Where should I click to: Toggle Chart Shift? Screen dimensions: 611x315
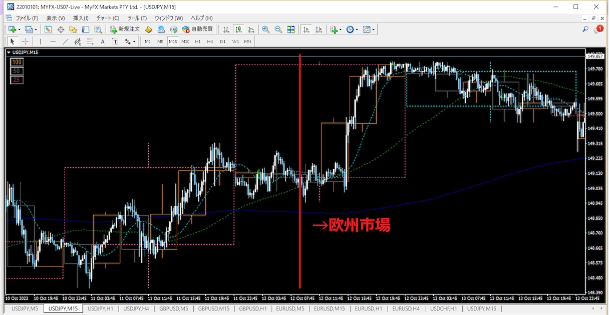tap(319, 29)
